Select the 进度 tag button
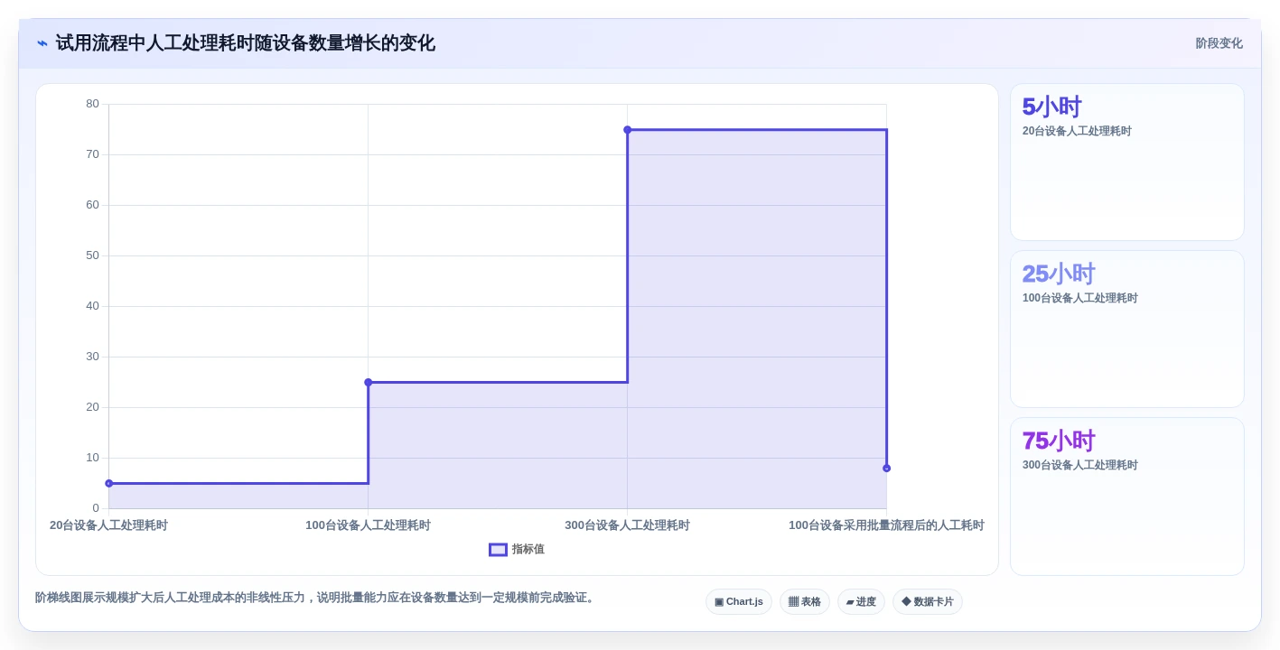1280x650 pixels. [861, 602]
